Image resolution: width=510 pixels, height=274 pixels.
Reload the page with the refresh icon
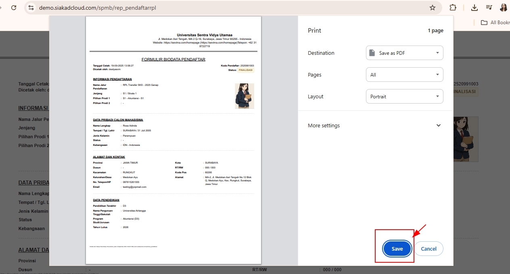pyautogui.click(x=14, y=8)
